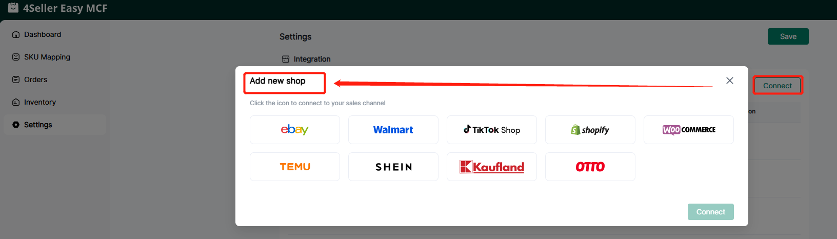
Task: Select the TEMU channel logo
Action: 294,167
